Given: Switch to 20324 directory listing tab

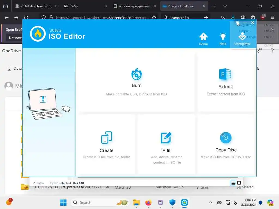Looking at the screenshot, I should pos(37,6).
